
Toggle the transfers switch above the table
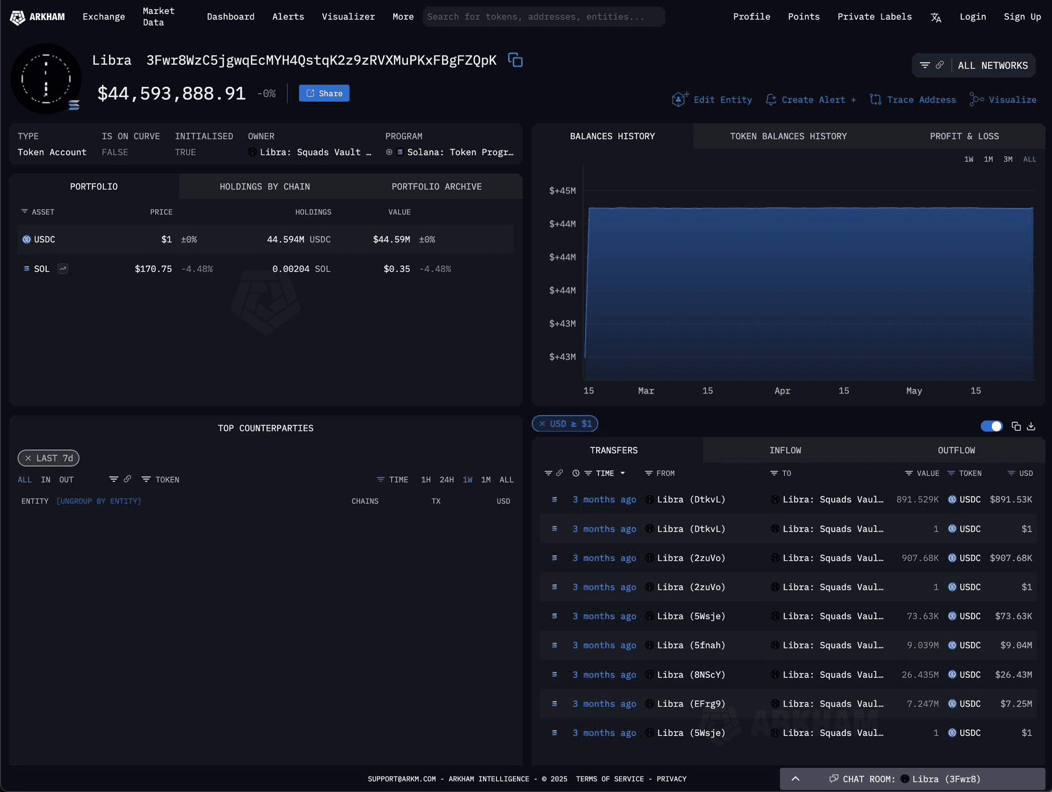tap(991, 426)
